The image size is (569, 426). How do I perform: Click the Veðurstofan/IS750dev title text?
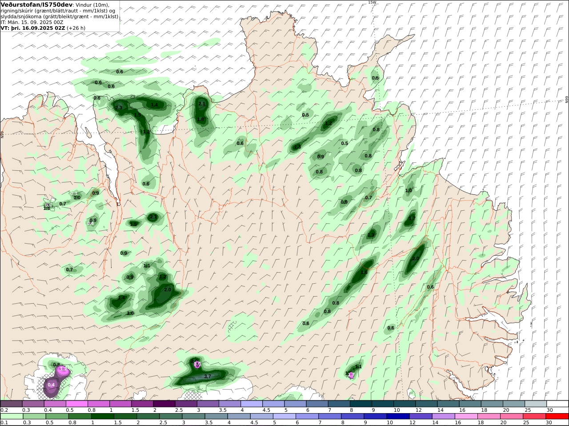36,4
